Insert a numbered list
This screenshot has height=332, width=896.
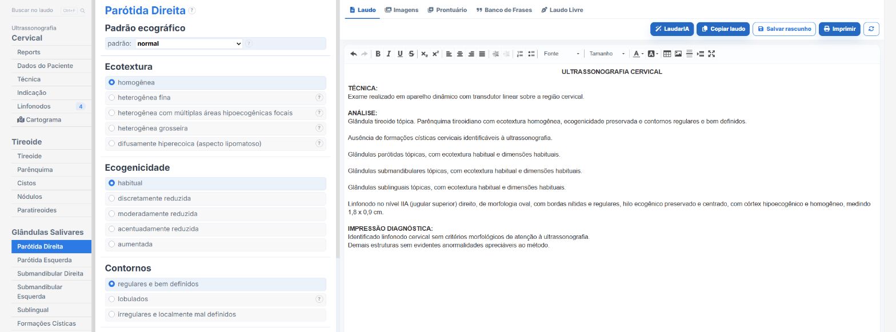click(x=520, y=54)
